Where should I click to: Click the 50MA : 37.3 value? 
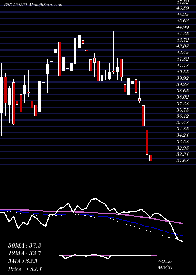(24, 246)
